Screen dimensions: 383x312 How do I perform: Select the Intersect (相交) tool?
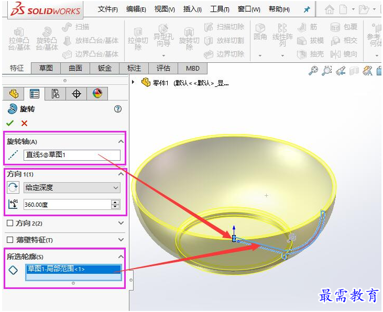click(x=344, y=40)
